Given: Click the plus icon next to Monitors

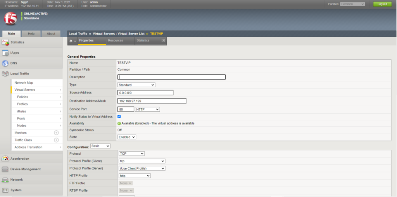Looking at the screenshot, I should coord(56,133).
